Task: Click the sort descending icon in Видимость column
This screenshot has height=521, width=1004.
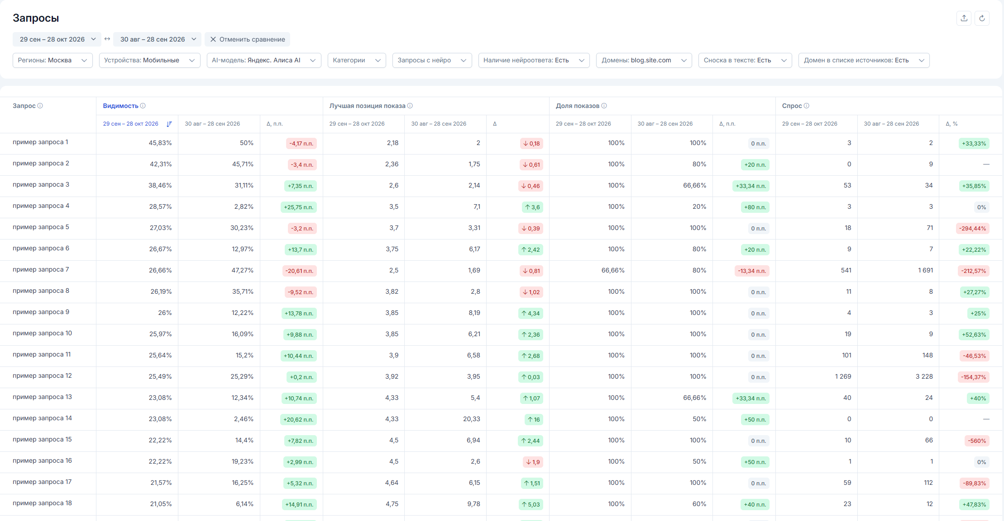Action: [169, 124]
